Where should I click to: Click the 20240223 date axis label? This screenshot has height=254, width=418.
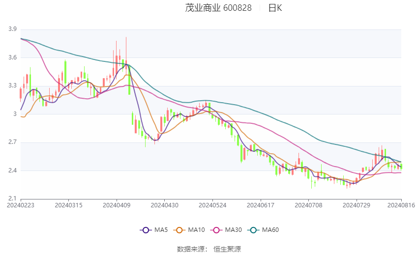tap(21, 205)
